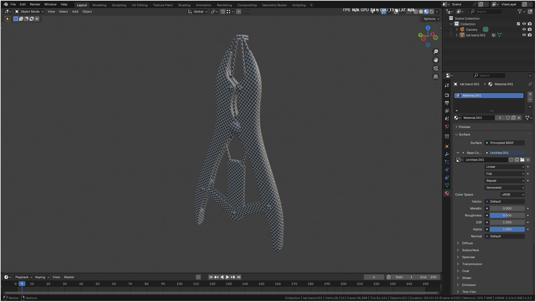Open the Object Mode dropdown
The width and height of the screenshot is (536, 302).
click(x=29, y=12)
